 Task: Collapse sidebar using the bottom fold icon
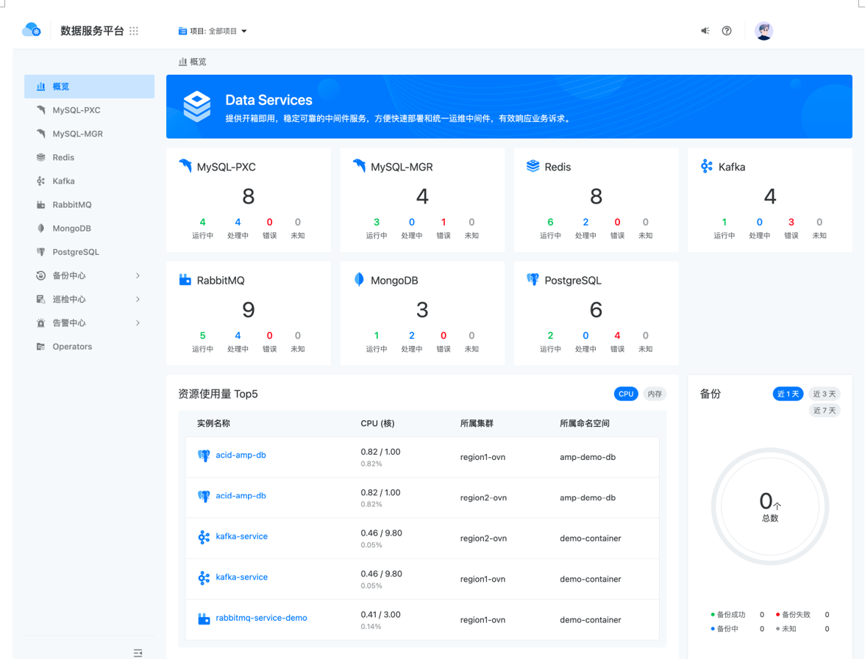[138, 652]
